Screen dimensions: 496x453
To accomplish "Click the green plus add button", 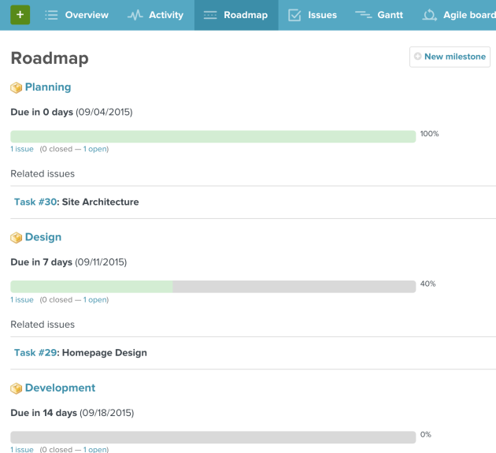I will click(x=20, y=15).
